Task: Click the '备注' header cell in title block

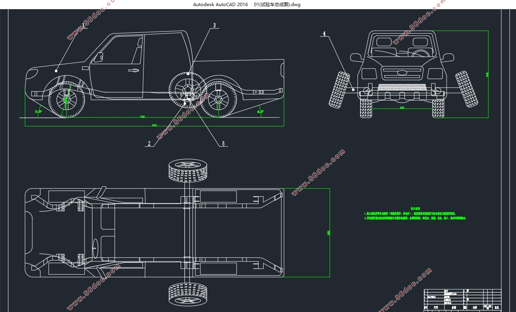Action: pos(497,307)
